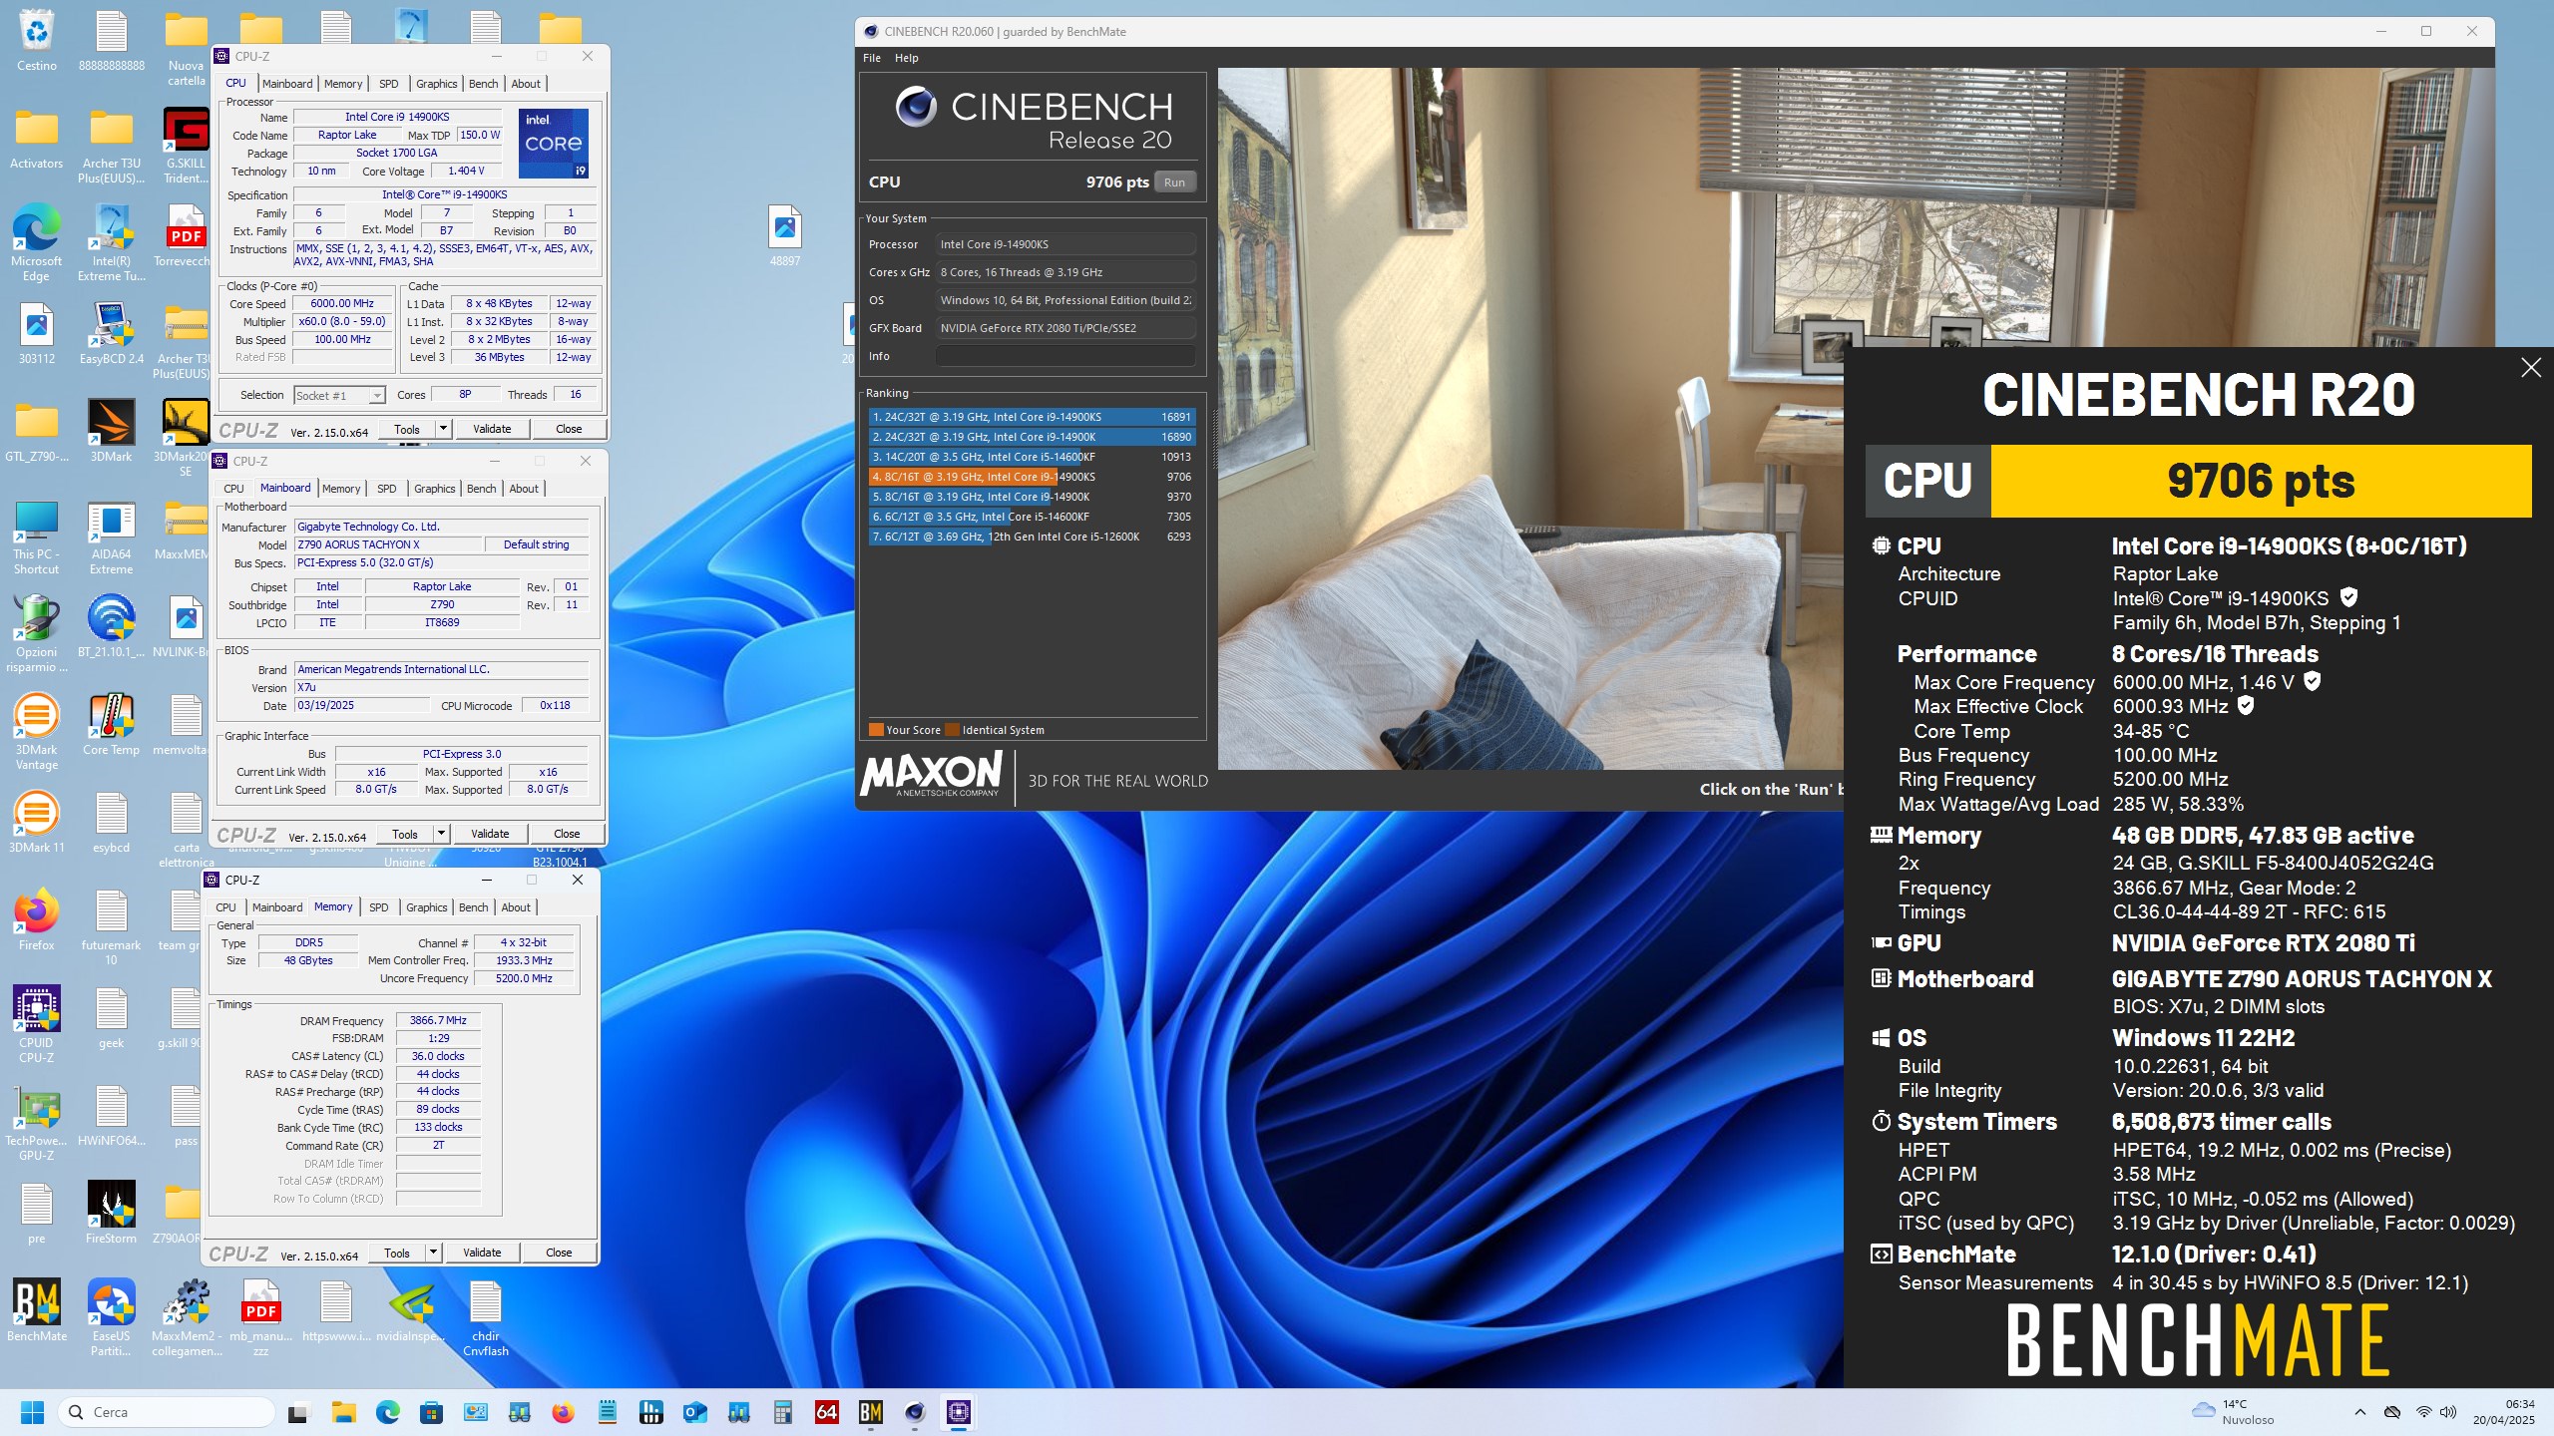Click BenchMate BM taskbar icon
The height and width of the screenshot is (1436, 2554).
point(871,1412)
